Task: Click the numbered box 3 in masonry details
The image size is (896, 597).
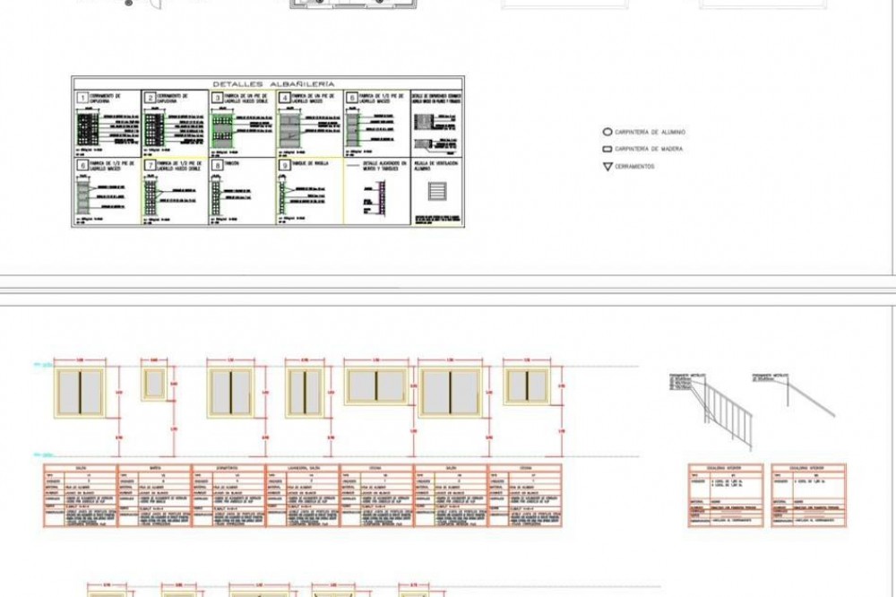Action: pyautogui.click(x=217, y=97)
